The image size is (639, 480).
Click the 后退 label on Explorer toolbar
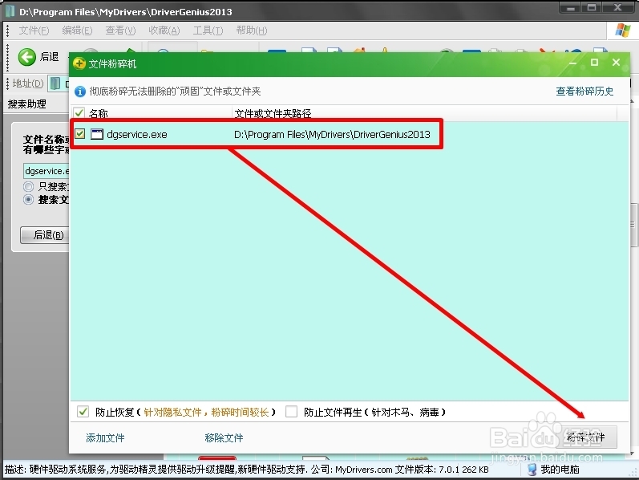pyautogui.click(x=50, y=57)
